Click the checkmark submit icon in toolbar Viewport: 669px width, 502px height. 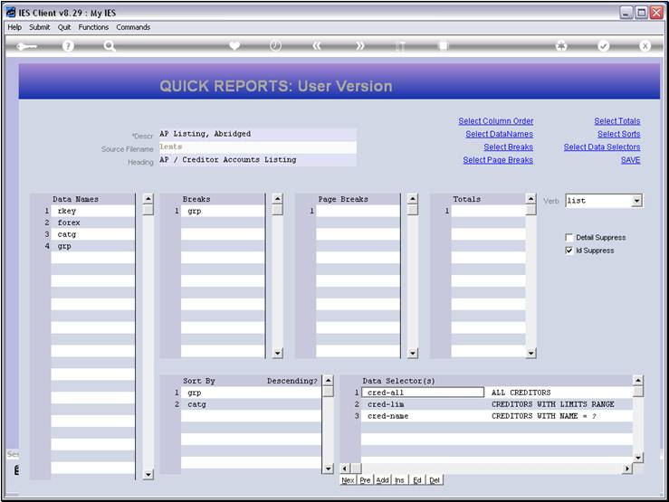(x=604, y=46)
